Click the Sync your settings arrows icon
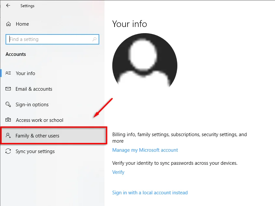 tap(8, 151)
